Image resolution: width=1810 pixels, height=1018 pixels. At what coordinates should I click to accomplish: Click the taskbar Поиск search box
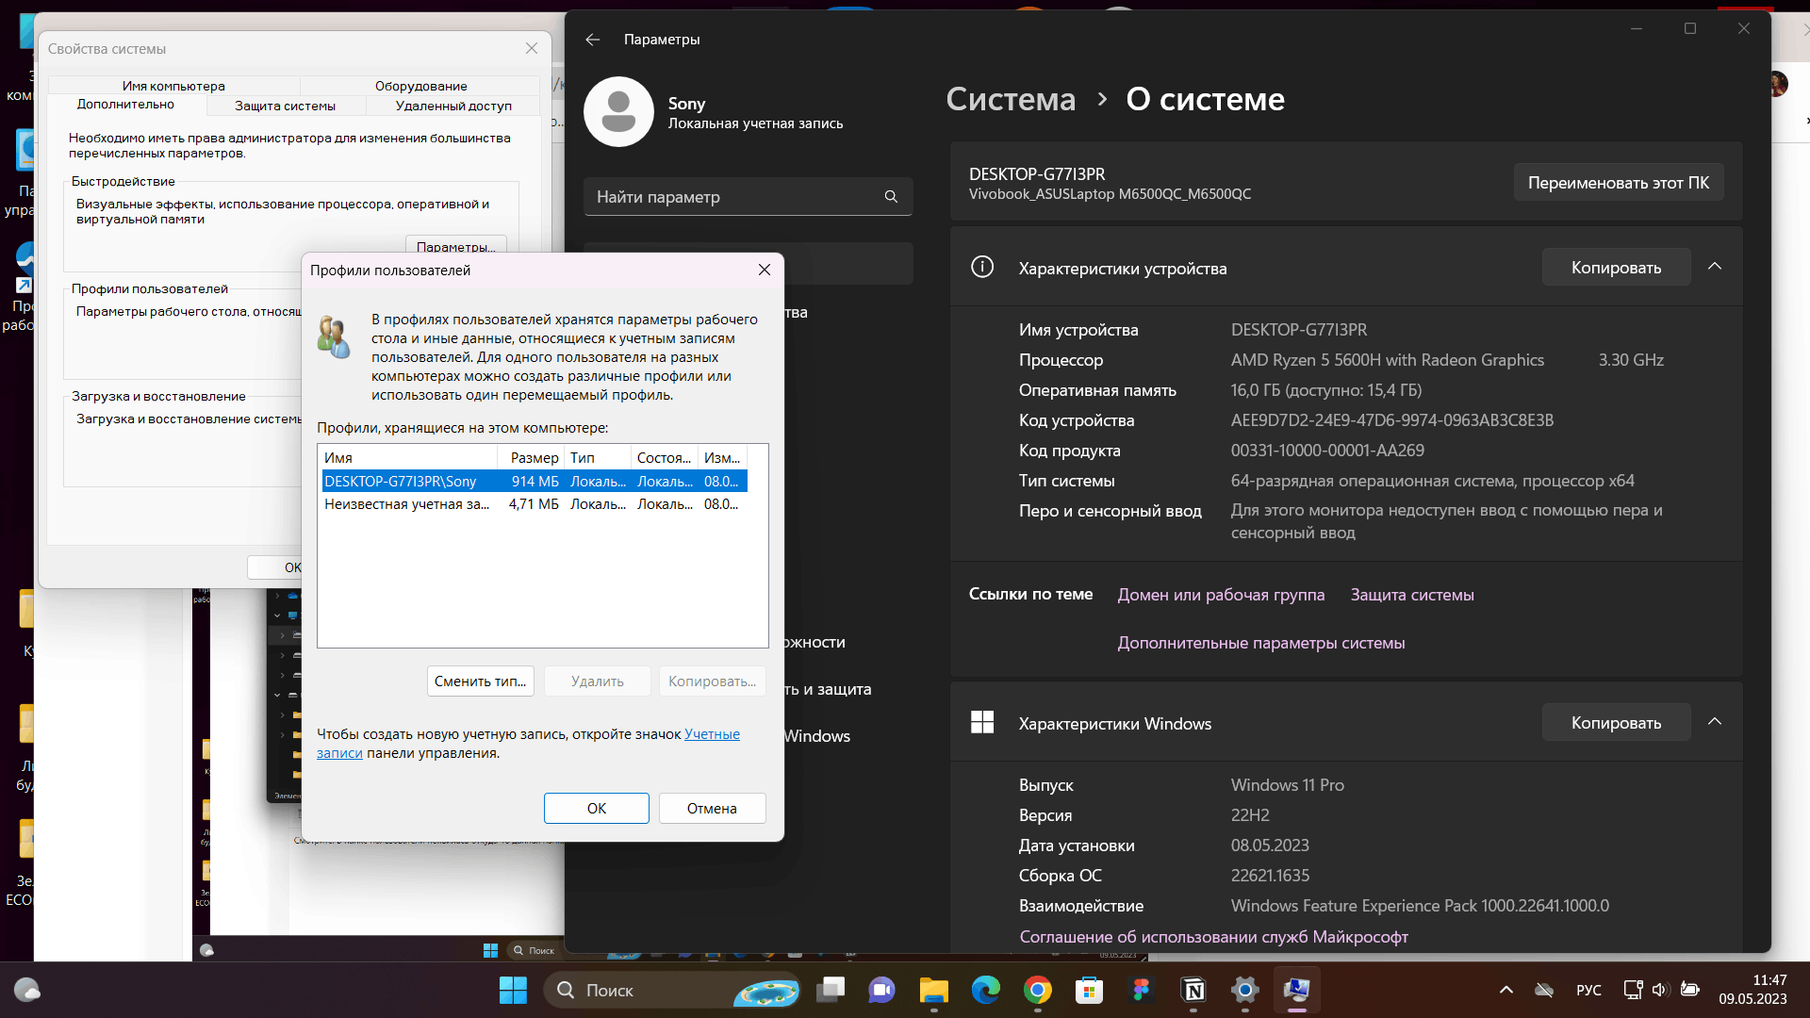(x=671, y=991)
